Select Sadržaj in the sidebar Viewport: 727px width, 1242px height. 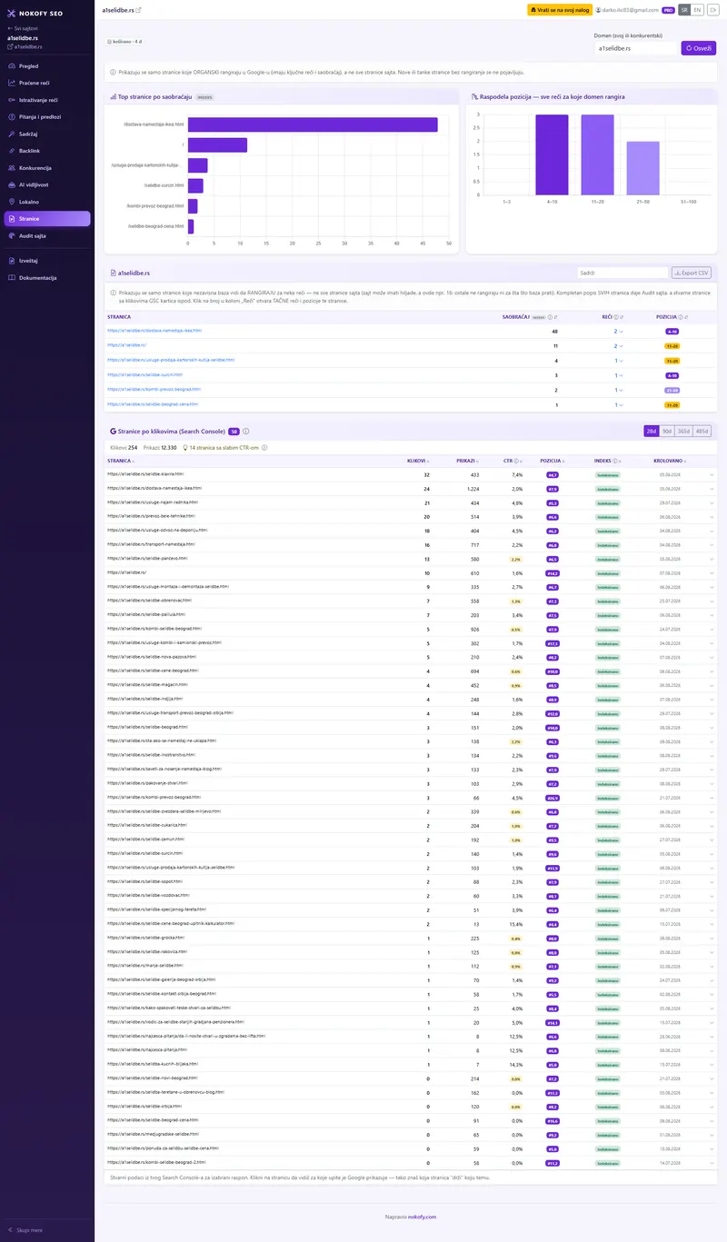47,134
